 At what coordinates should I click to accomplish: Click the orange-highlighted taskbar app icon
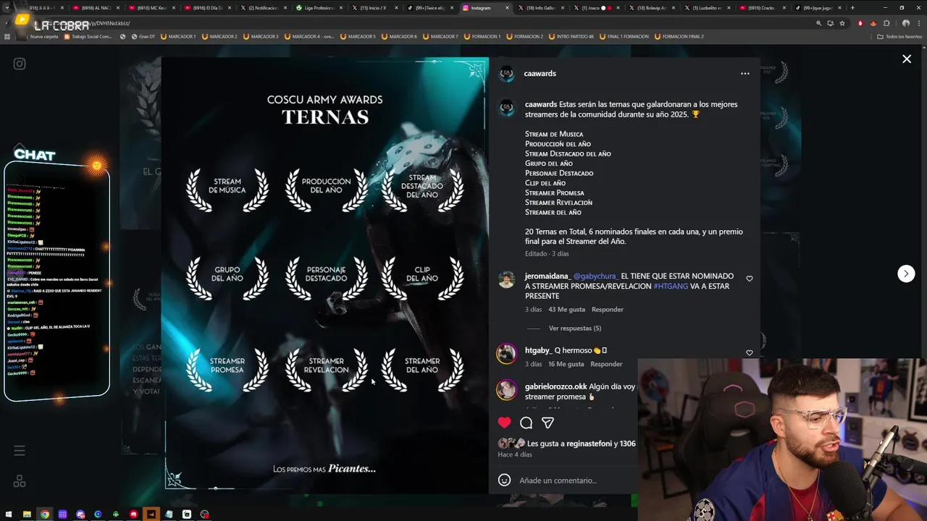click(151, 514)
